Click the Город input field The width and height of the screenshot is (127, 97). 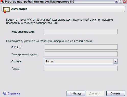tap(81, 68)
